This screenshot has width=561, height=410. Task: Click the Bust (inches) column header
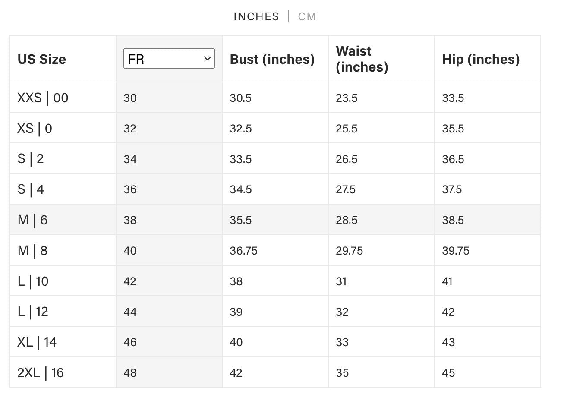(272, 59)
